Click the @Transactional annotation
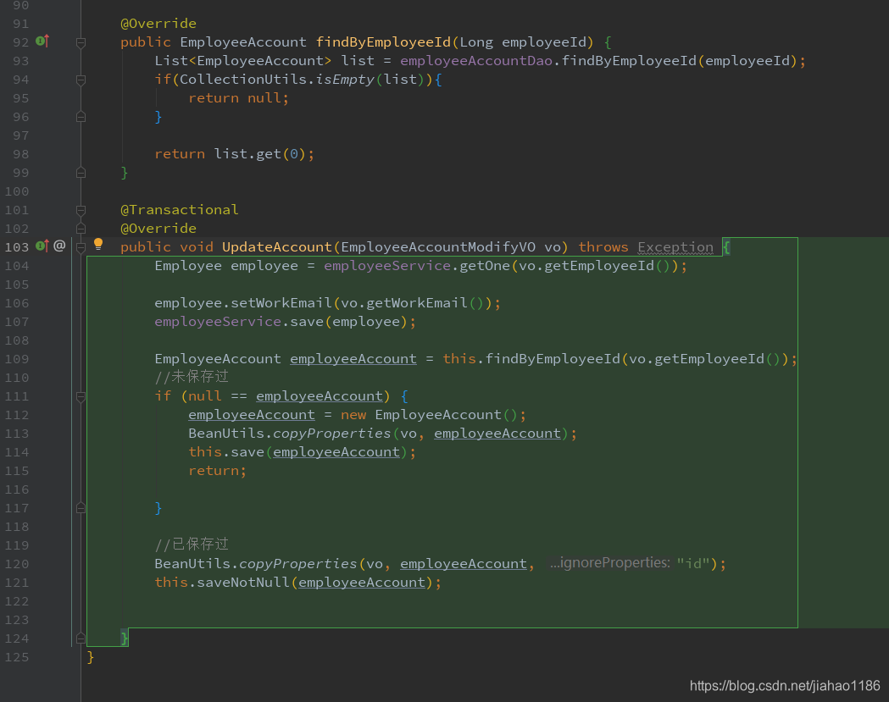 pos(179,210)
